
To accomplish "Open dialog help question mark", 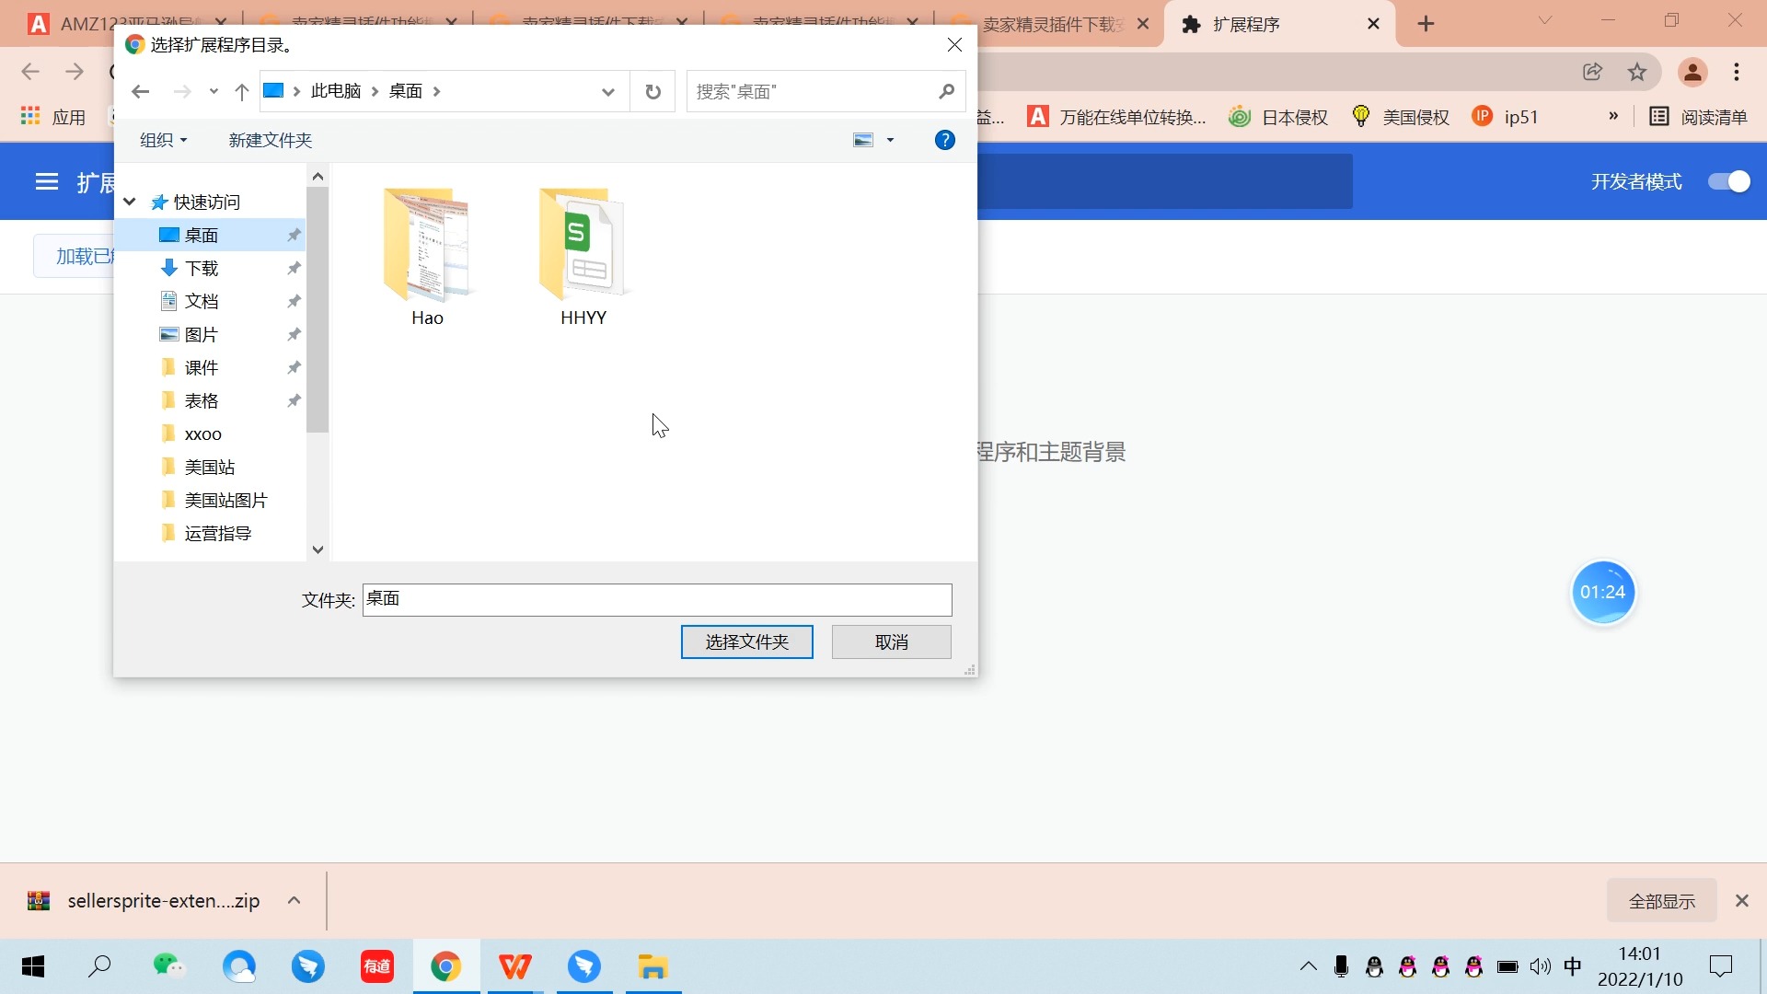I will [944, 140].
